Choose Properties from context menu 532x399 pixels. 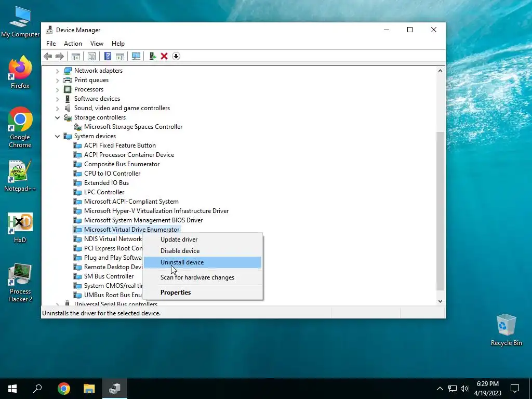(203, 292)
